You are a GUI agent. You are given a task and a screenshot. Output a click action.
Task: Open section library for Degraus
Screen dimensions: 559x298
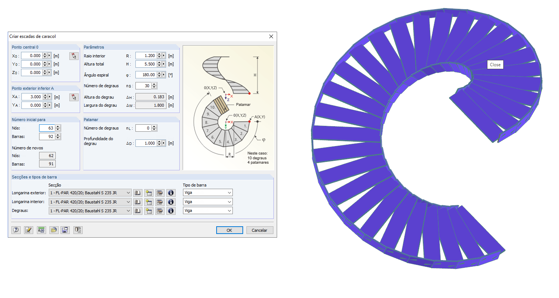click(x=138, y=211)
